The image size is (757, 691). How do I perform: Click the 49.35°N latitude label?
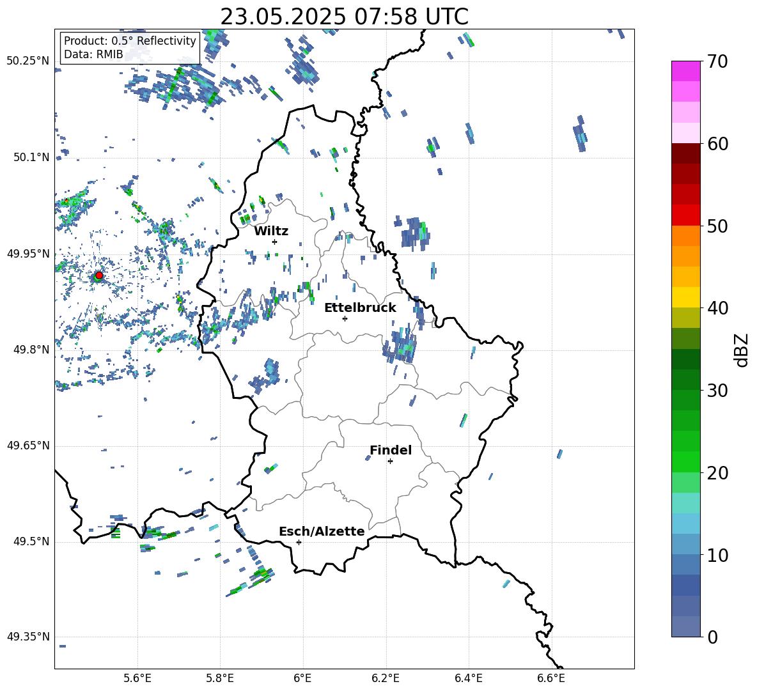point(28,637)
